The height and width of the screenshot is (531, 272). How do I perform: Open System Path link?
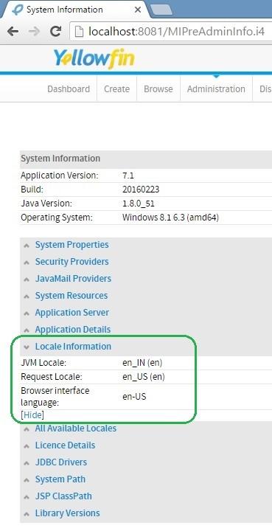point(60,479)
